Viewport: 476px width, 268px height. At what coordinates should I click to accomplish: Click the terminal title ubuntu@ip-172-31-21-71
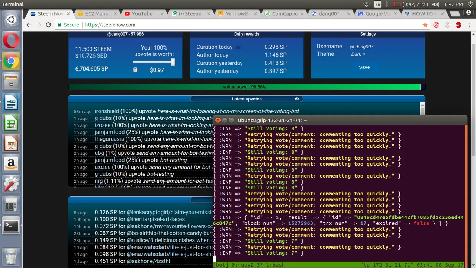(272, 120)
